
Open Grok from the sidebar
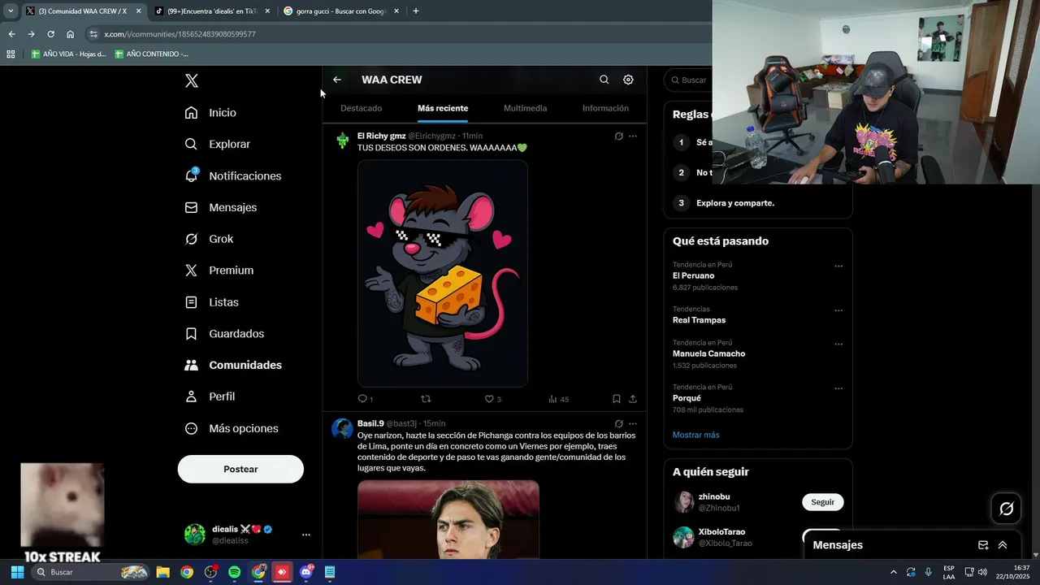pos(209,239)
